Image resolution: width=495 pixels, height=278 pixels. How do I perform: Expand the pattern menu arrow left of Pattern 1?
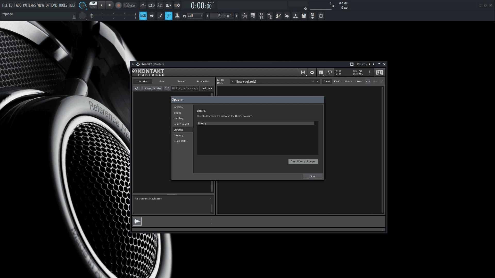coord(208,16)
